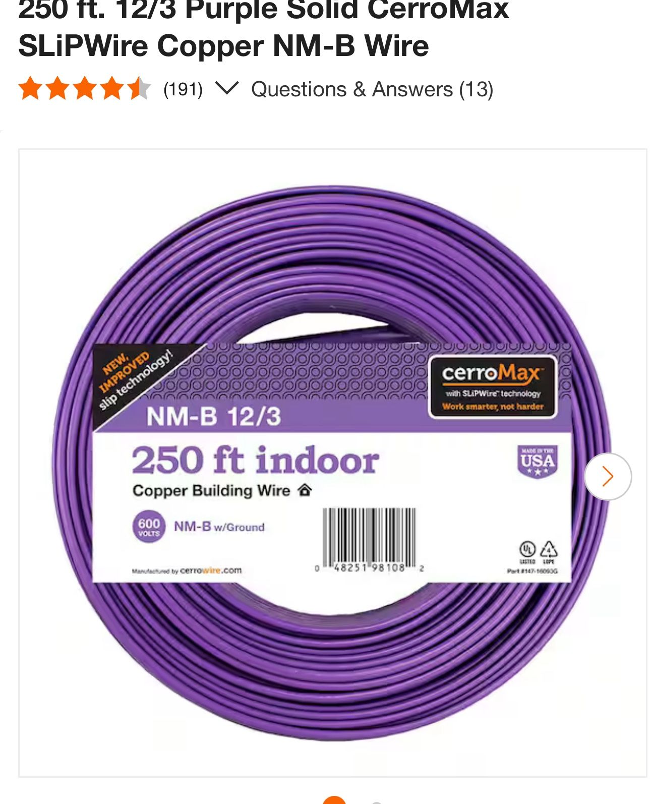Click the product title CerroMax SLiPWire text
This screenshot has height=804, width=651.
pyautogui.click(x=223, y=28)
